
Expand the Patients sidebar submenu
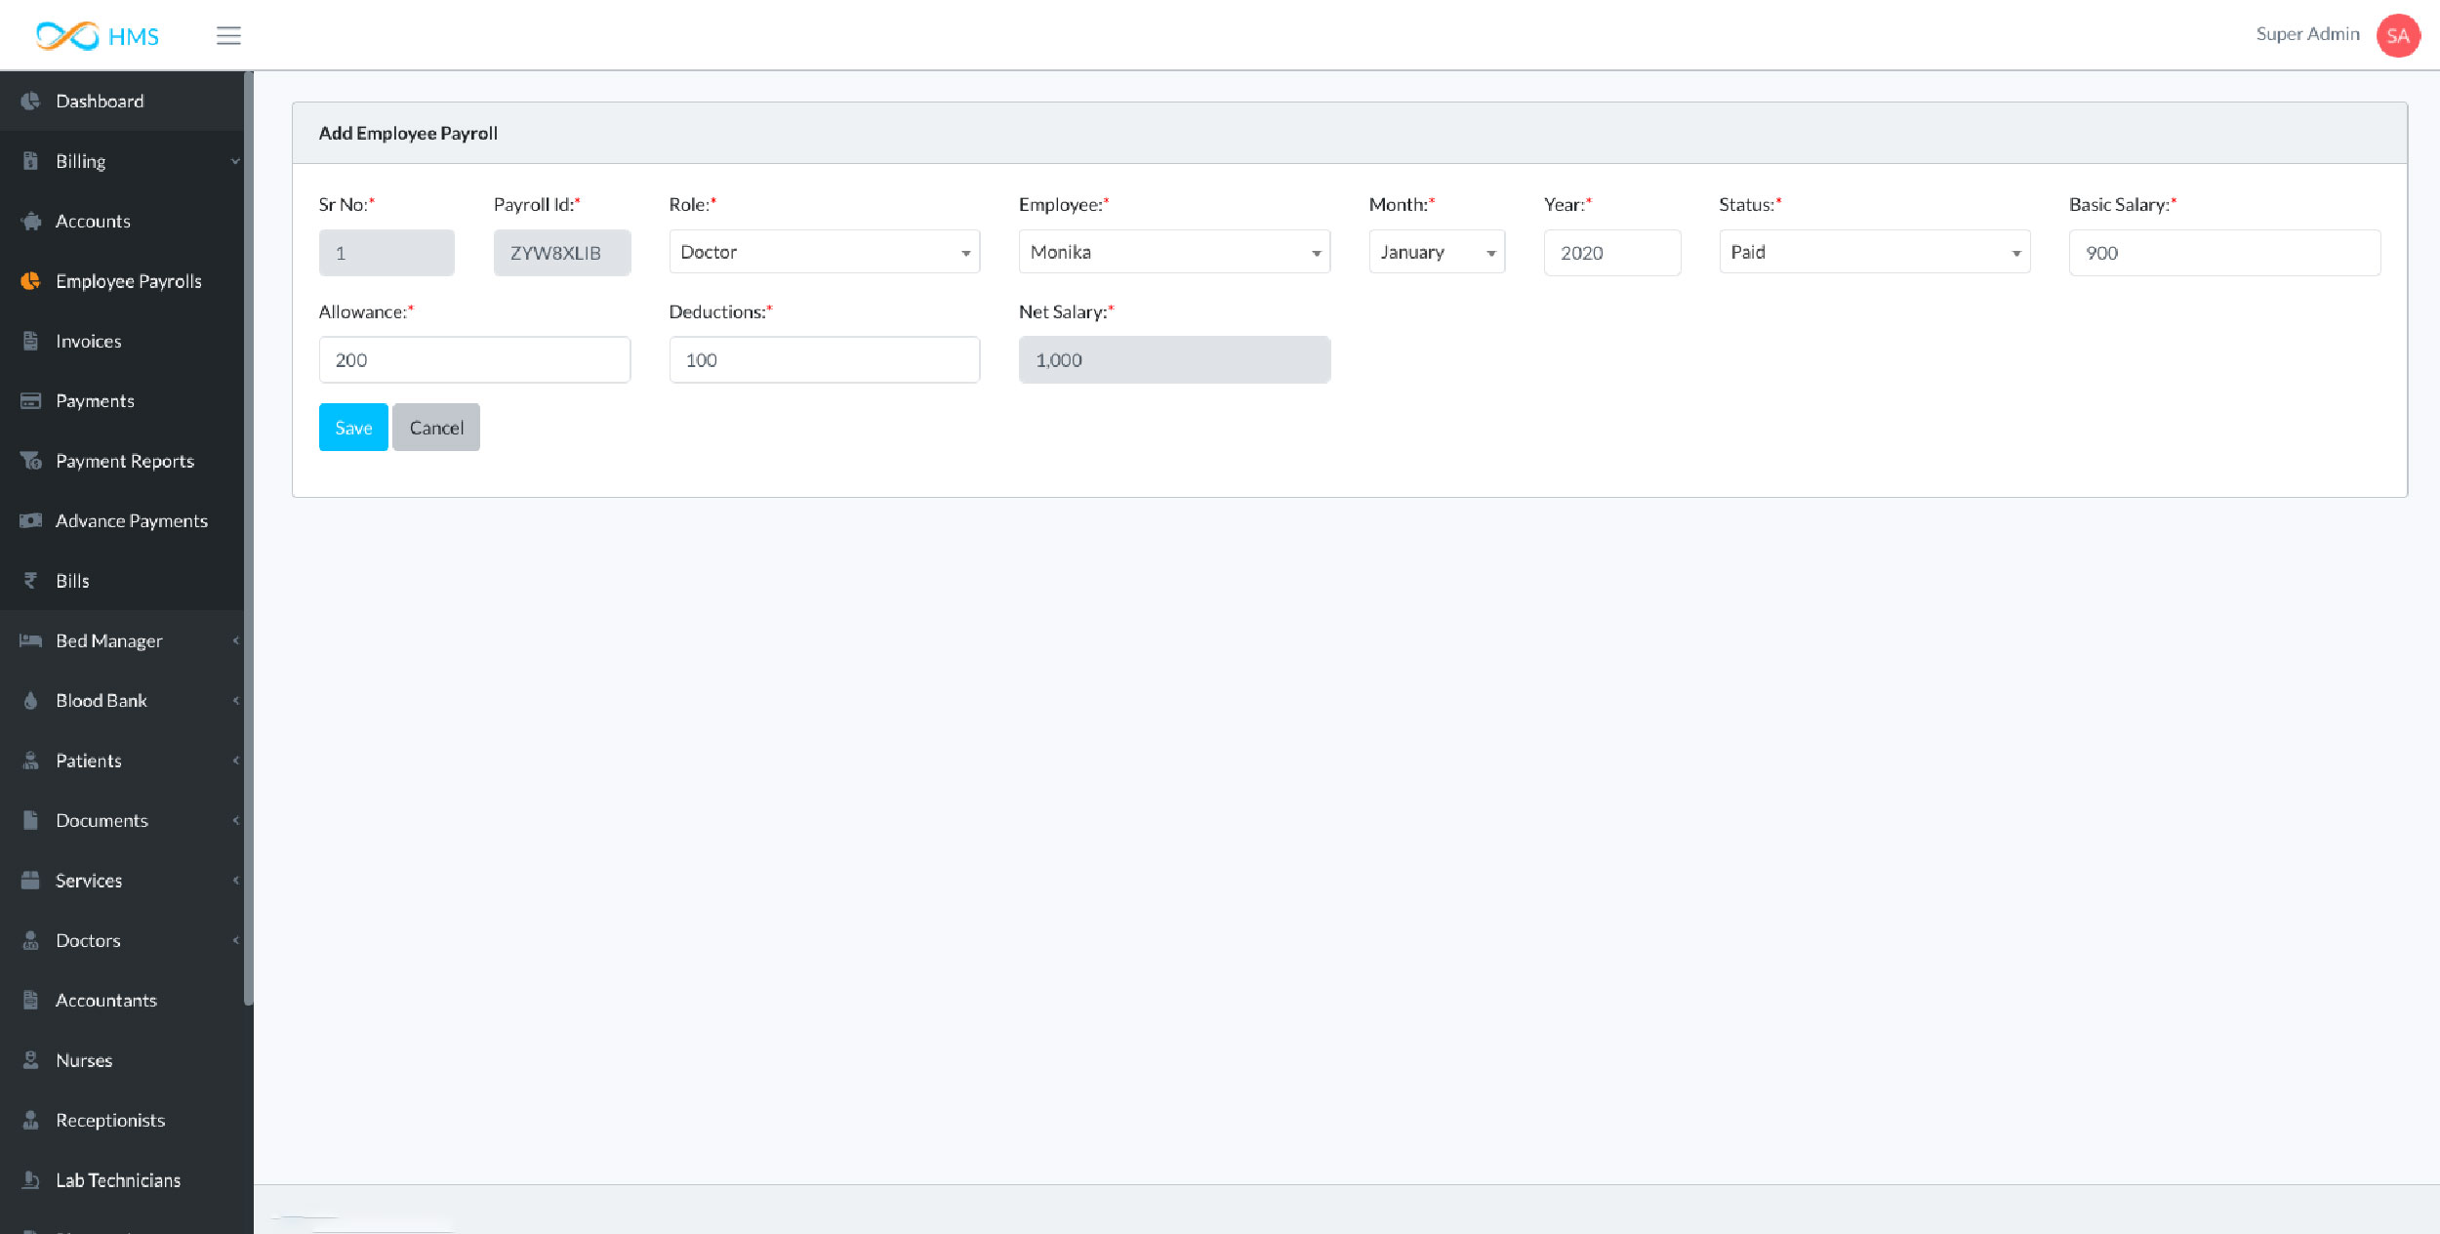89,761
